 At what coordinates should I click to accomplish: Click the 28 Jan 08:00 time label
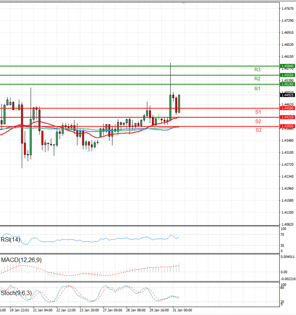click(x=136, y=310)
